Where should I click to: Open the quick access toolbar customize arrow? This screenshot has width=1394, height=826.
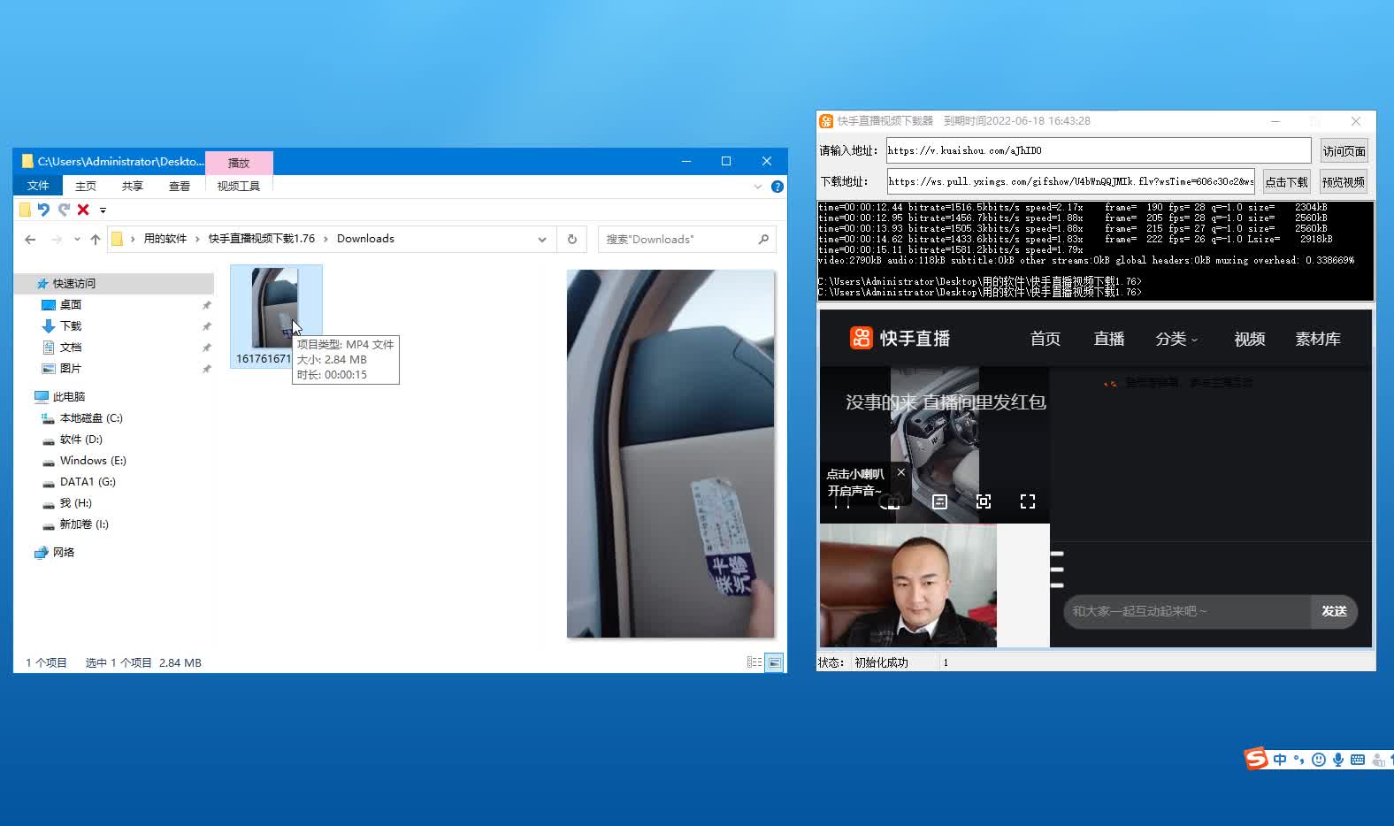(103, 210)
